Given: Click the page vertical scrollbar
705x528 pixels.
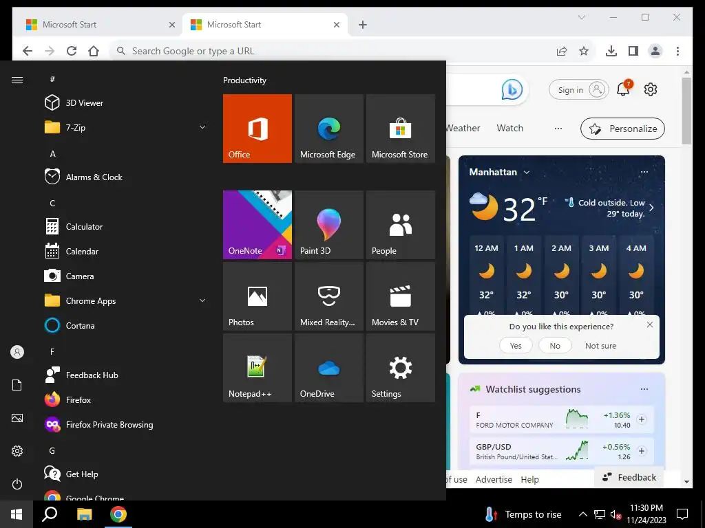Looking at the screenshot, I should [686, 111].
